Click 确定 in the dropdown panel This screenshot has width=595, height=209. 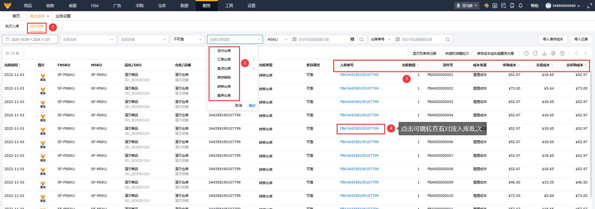tap(252, 105)
